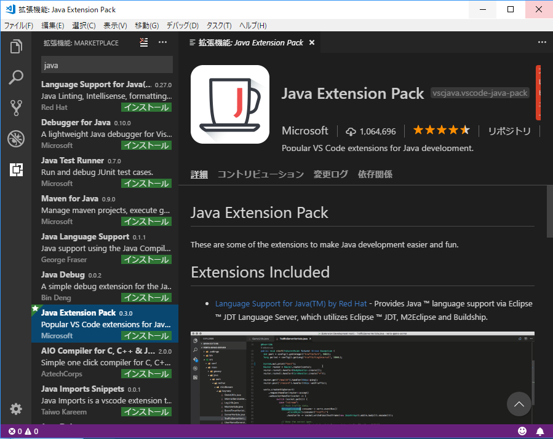Open the Debug view icon
This screenshot has height=439, width=553.
16,138
